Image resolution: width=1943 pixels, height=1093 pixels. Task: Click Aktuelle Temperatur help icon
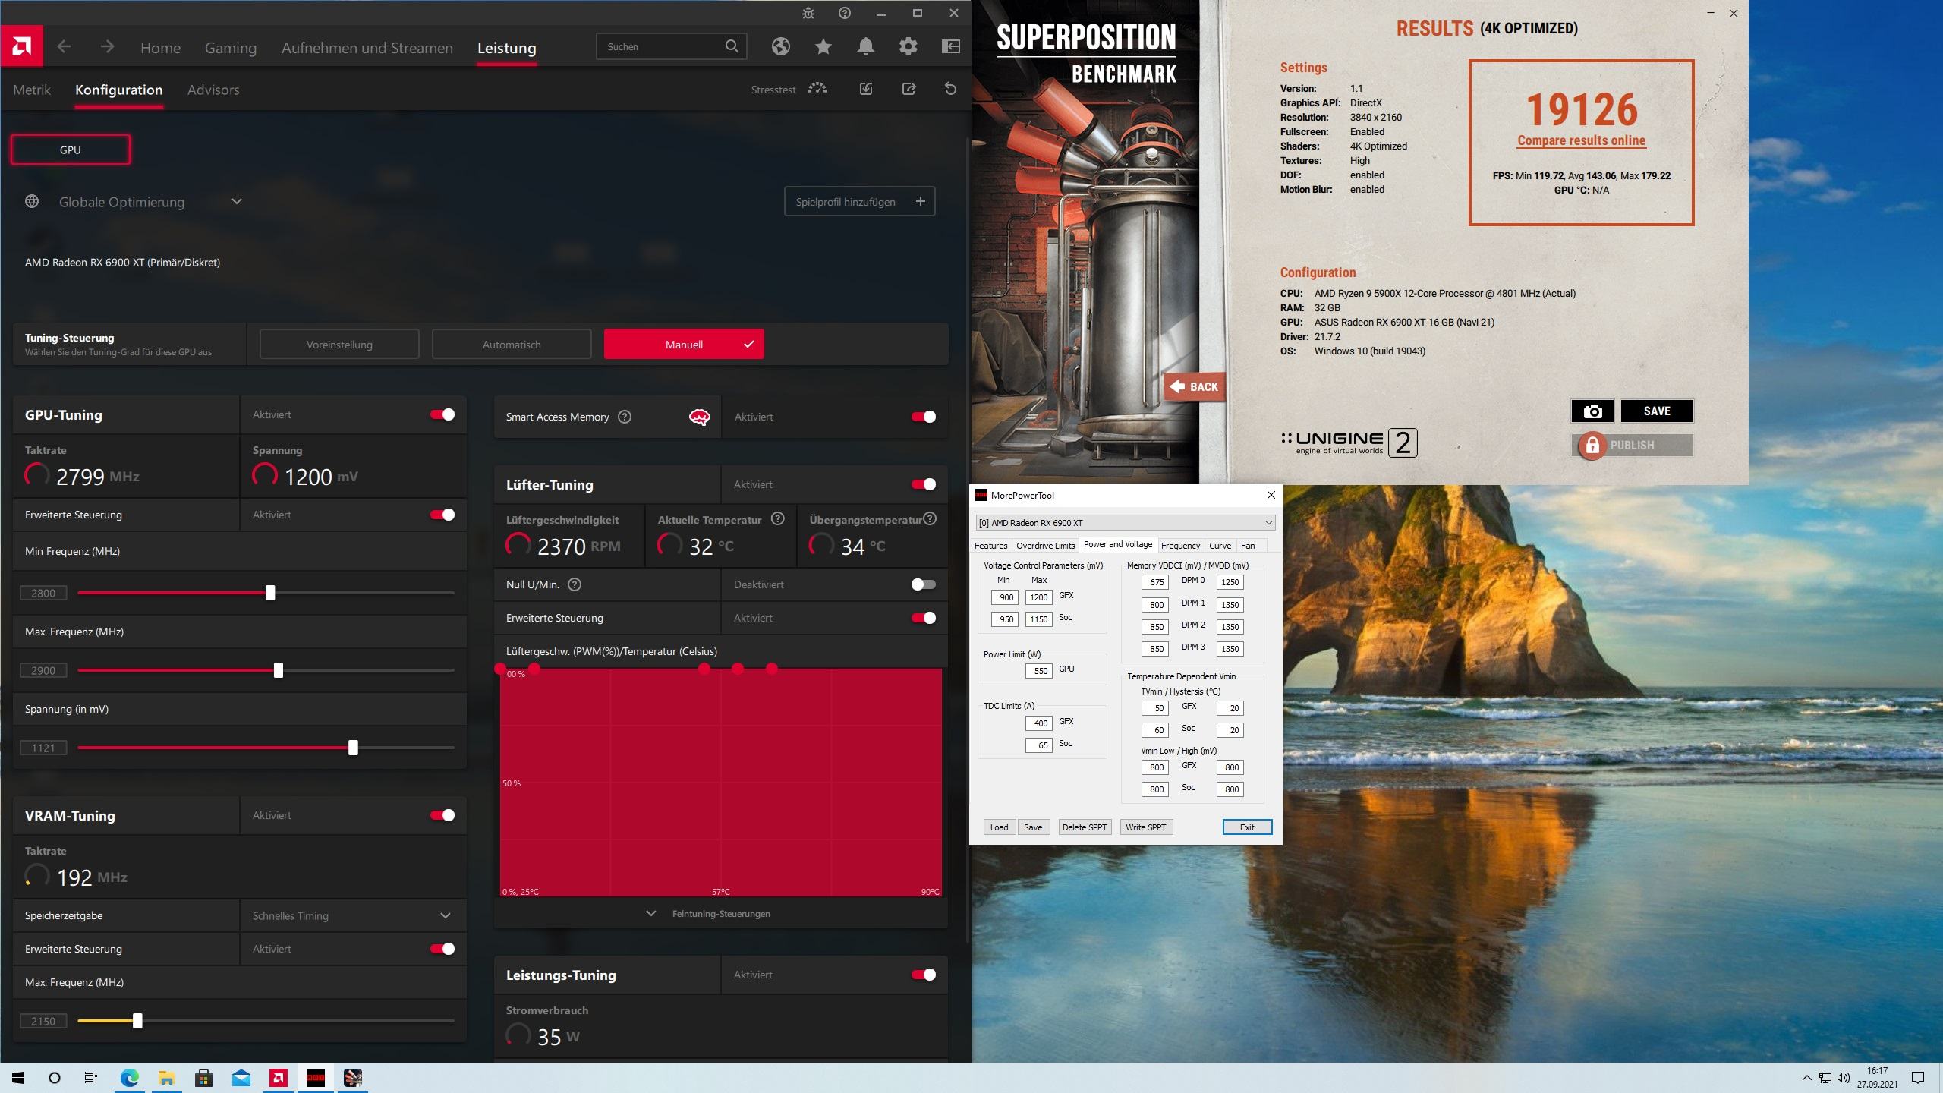[778, 519]
